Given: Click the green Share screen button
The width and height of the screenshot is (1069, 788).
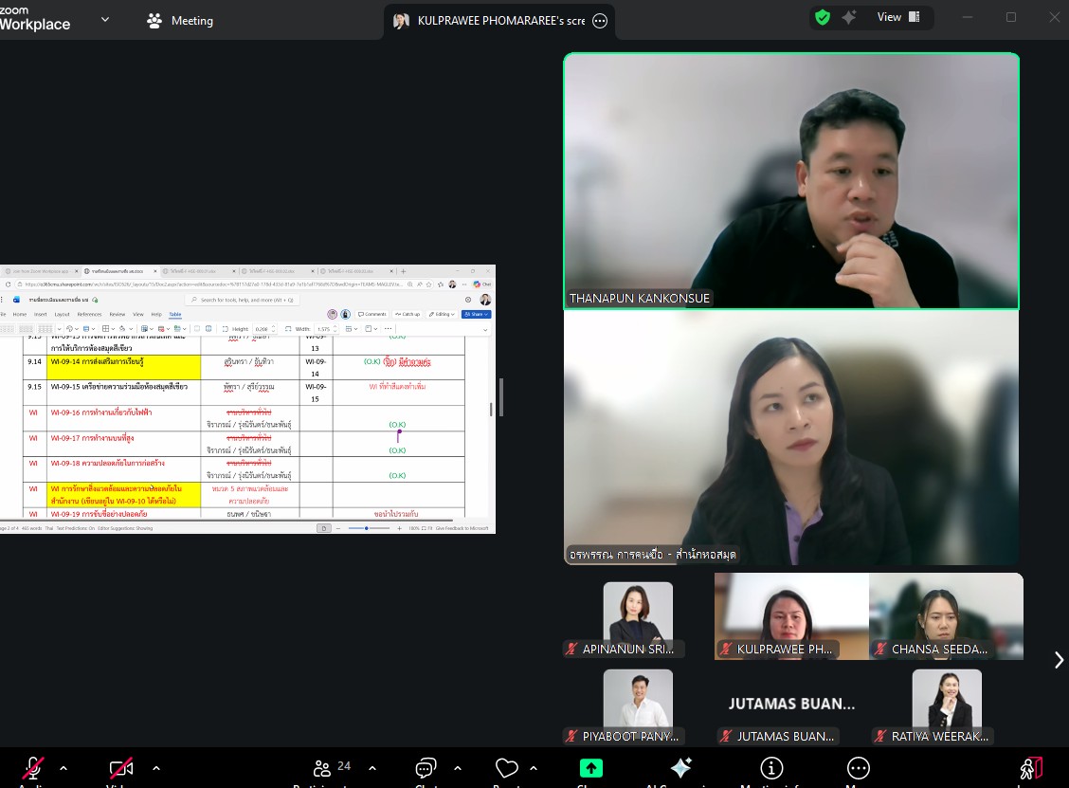Looking at the screenshot, I should 590,768.
